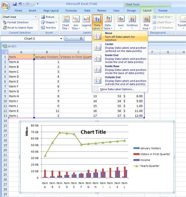The height and width of the screenshot is (197, 186).
Task: Click the 12.00 value cell
Action: click(x=133, y=116)
